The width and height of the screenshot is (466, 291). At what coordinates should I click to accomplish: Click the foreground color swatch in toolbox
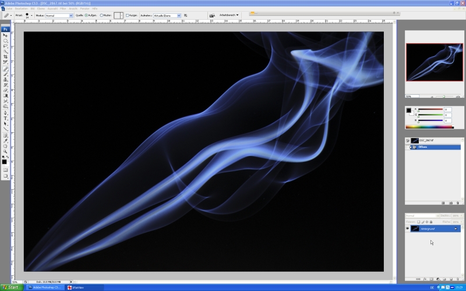coord(4,162)
